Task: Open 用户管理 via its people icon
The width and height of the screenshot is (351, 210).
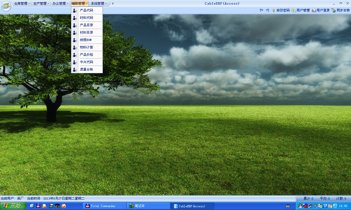Action: pyautogui.click(x=293, y=10)
